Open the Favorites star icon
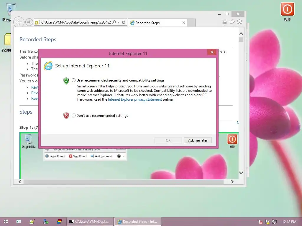 pyautogui.click(x=232, y=22)
